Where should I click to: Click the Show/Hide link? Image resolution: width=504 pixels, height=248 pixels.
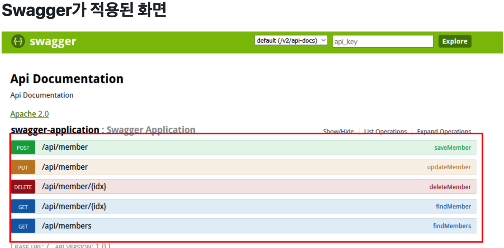click(338, 131)
